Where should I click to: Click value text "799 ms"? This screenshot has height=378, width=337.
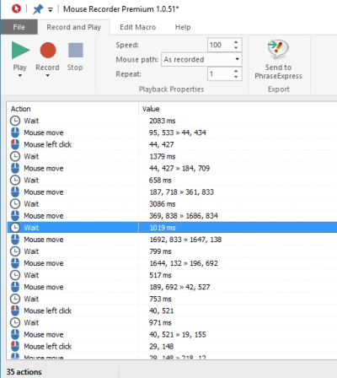pos(160,251)
